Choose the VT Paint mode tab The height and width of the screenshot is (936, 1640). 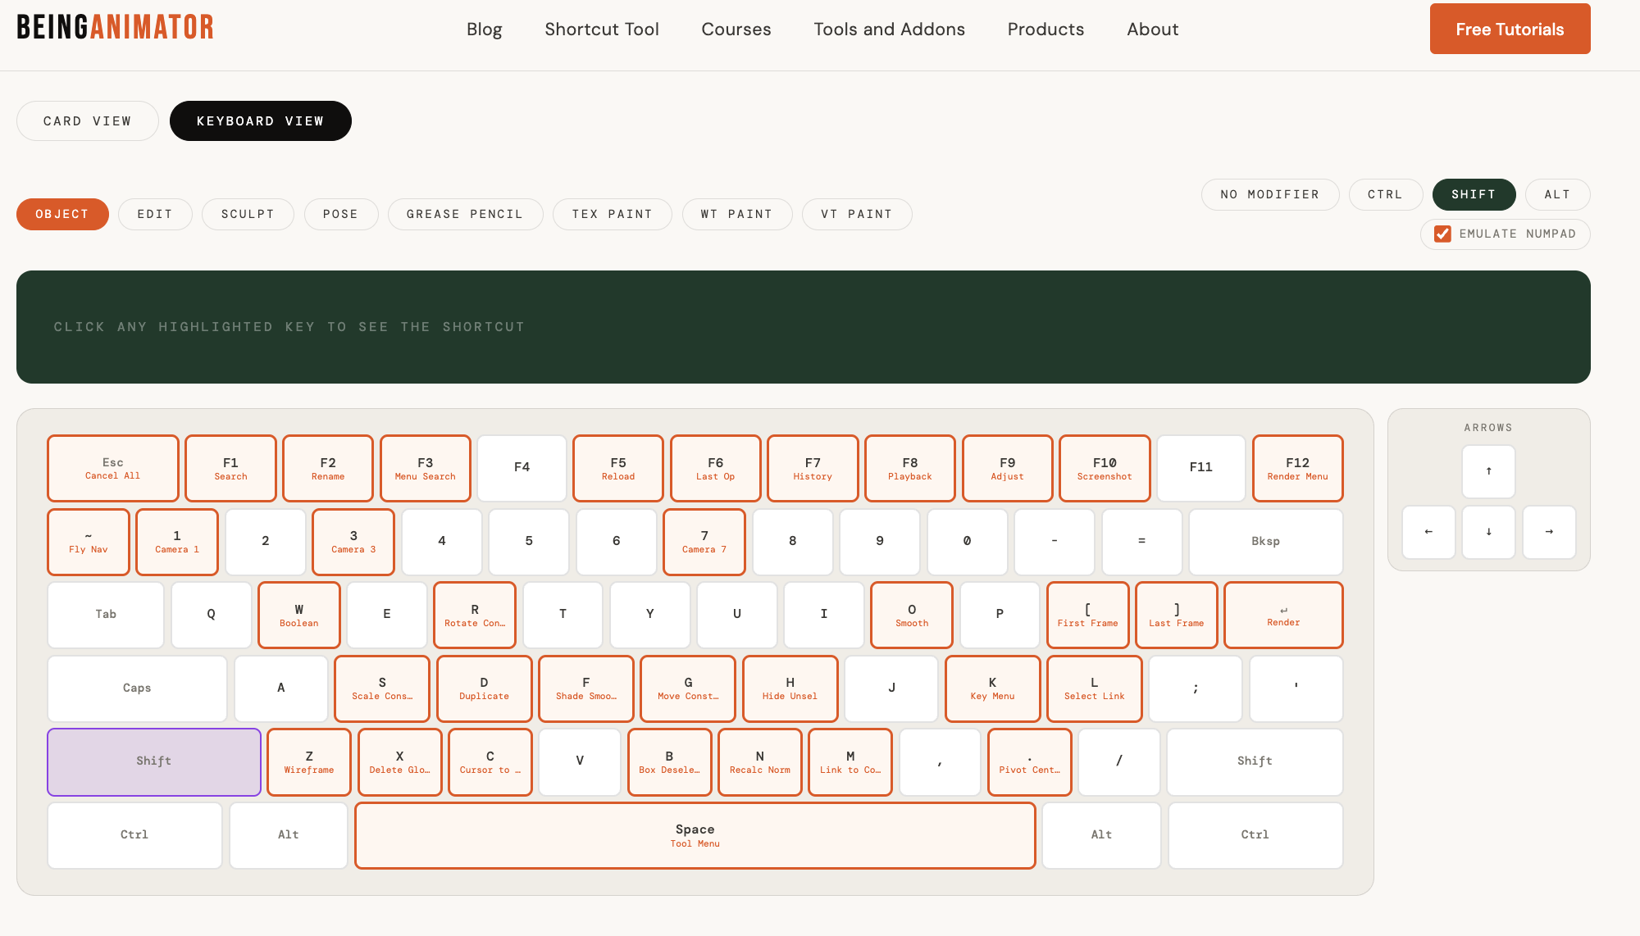pos(857,214)
